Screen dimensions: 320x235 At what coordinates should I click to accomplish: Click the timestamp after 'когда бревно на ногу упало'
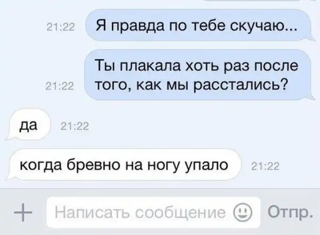265,166
